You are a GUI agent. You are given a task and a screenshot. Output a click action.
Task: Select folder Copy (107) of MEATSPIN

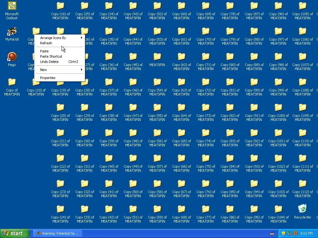(302, 61)
